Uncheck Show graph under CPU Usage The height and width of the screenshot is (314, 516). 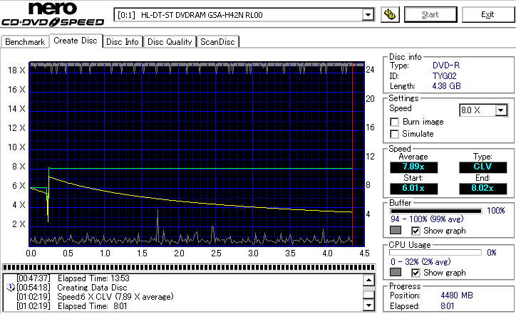pos(416,273)
